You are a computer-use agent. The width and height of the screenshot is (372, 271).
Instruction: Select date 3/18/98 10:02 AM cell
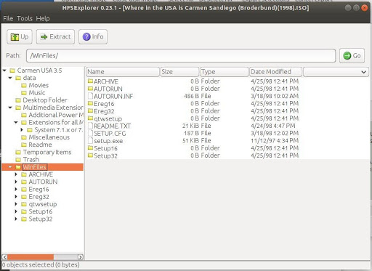point(275,96)
